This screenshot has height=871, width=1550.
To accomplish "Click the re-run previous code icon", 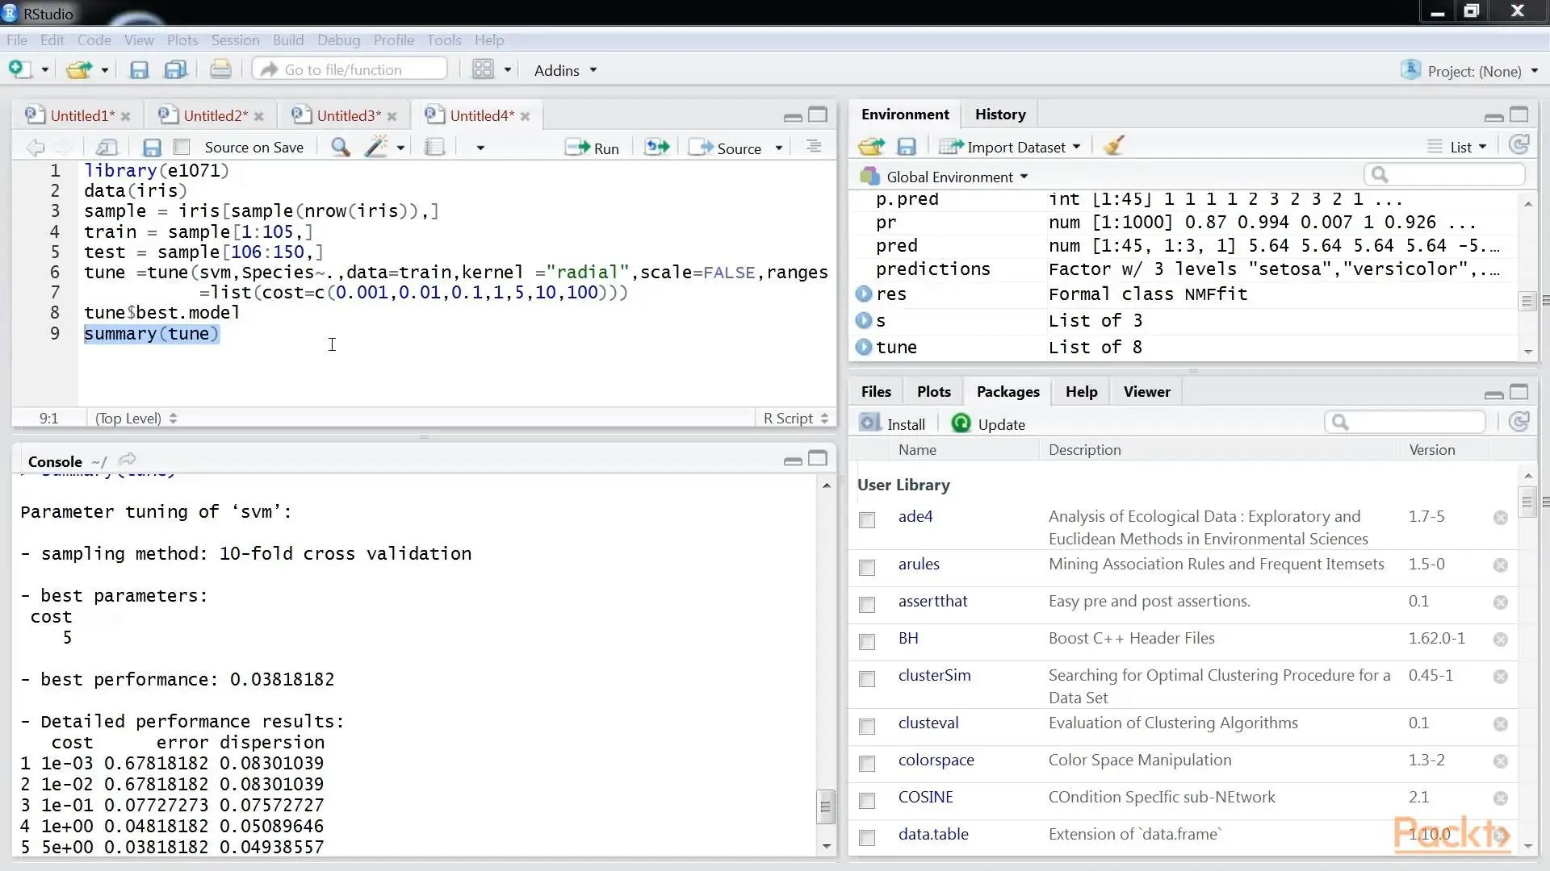I will pyautogui.click(x=657, y=147).
